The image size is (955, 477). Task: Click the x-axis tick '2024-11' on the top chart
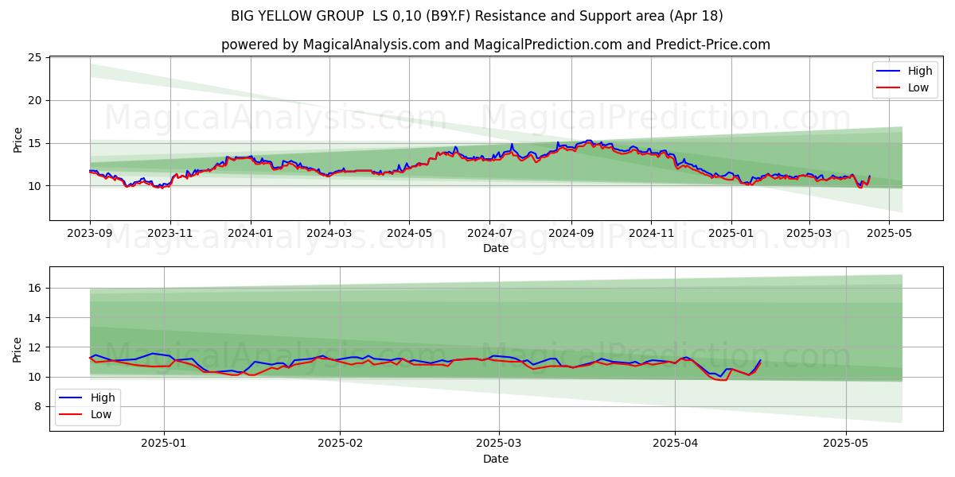point(651,233)
